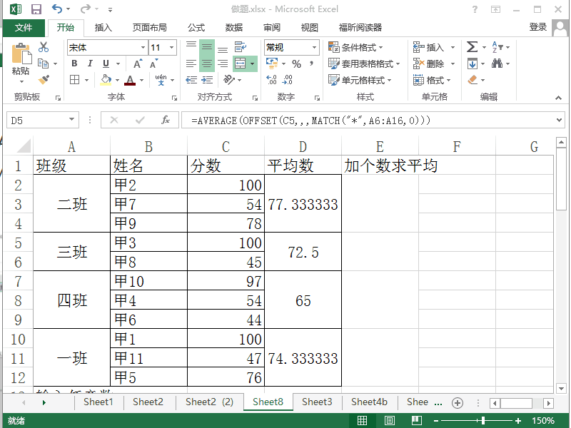Open the number format dropdown showing 常规
The image size is (571, 428).
[x=309, y=46]
